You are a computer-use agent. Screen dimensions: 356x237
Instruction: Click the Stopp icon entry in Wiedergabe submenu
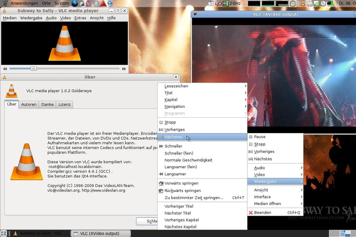(x=202, y=122)
